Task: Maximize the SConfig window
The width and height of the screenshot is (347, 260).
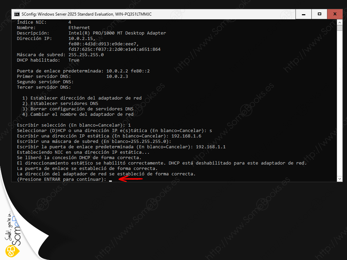Action: click(x=319, y=14)
